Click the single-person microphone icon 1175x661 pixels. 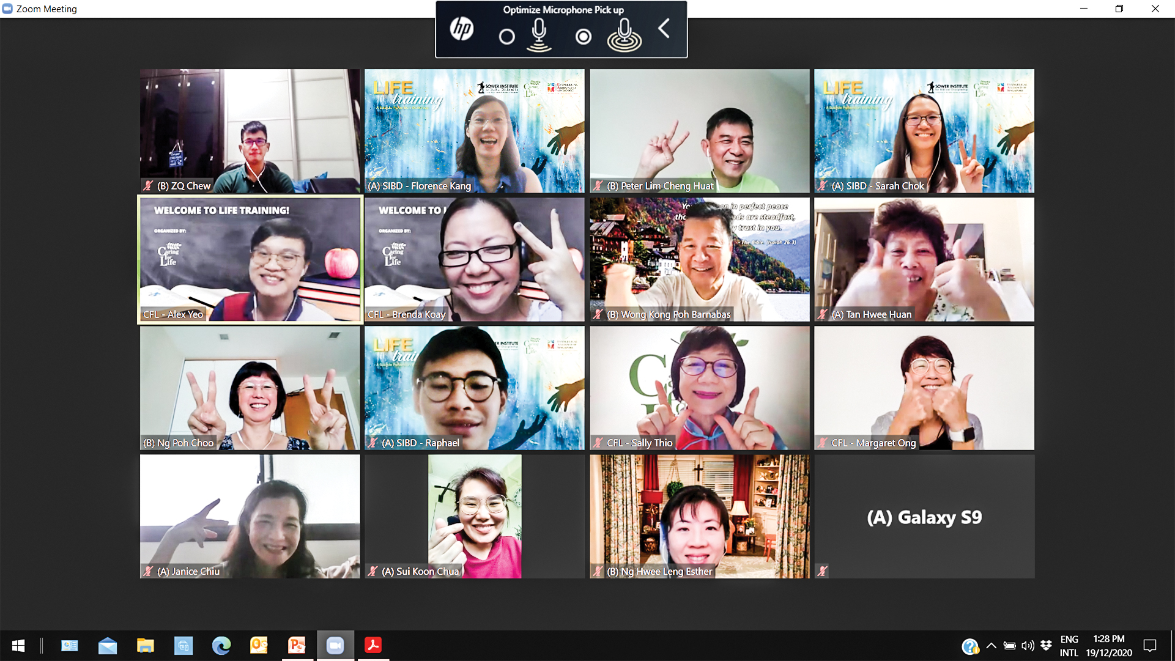coord(539,35)
